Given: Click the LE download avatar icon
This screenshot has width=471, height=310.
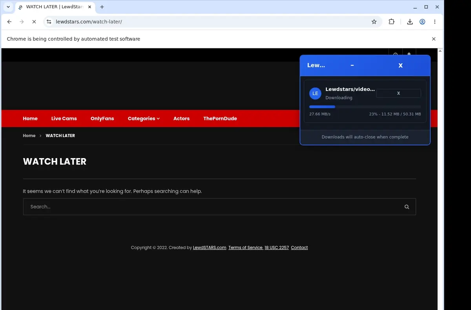Looking at the screenshot, I should click(315, 93).
